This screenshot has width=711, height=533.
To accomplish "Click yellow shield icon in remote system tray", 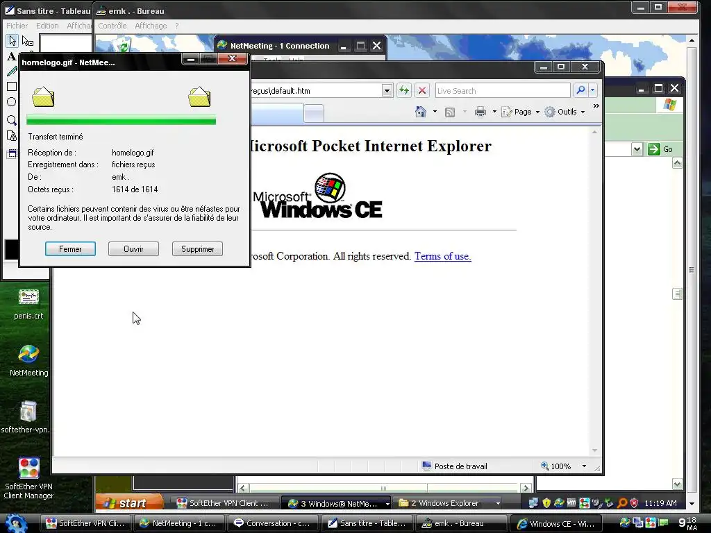I will [x=546, y=503].
